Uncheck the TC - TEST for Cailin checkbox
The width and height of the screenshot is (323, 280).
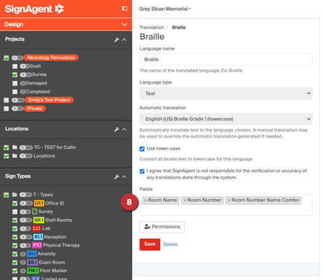point(6,147)
